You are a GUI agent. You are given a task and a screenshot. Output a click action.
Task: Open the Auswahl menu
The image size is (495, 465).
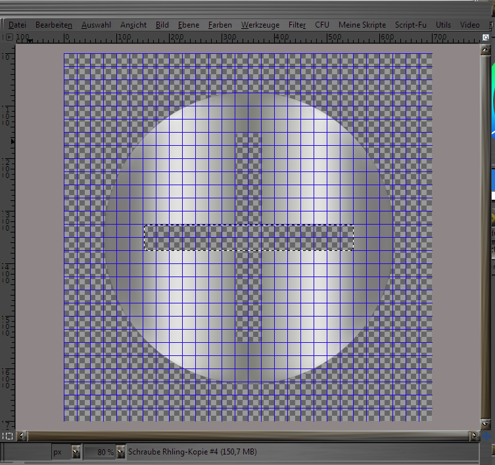click(x=96, y=25)
